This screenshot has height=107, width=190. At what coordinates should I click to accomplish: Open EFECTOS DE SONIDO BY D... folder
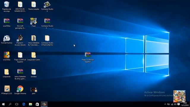(20, 7)
